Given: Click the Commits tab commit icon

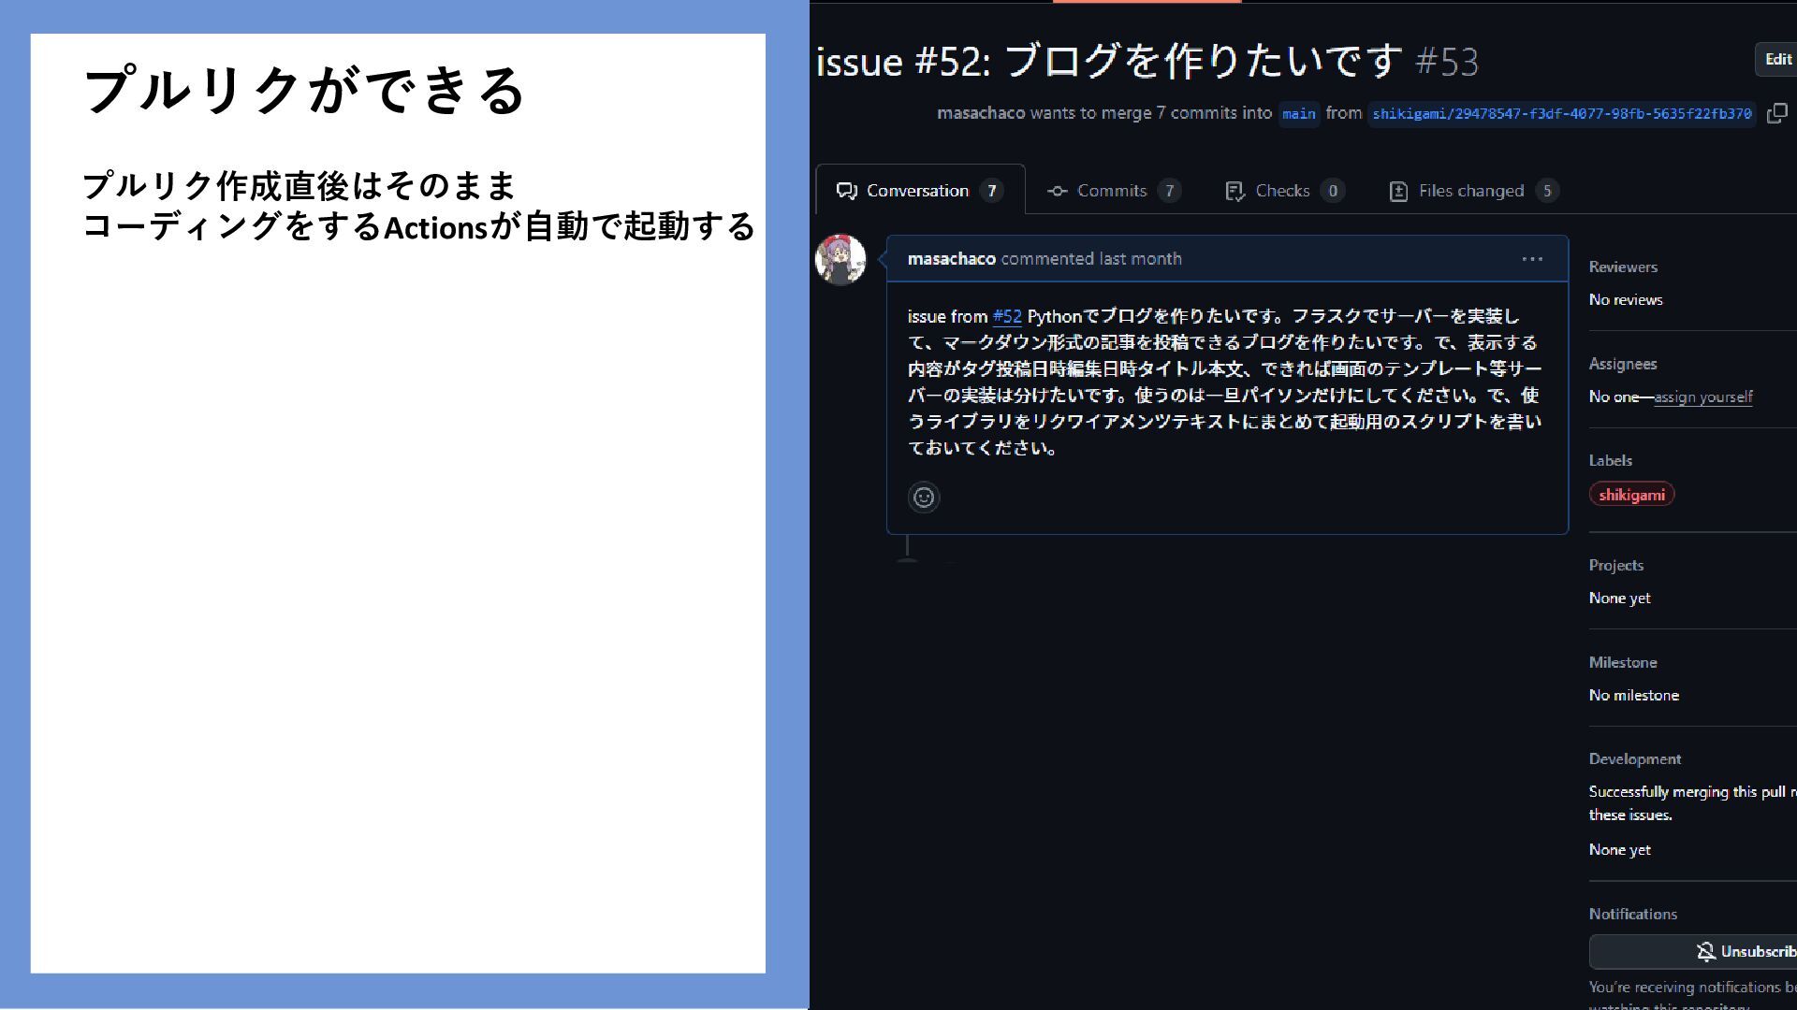Looking at the screenshot, I should click(1057, 191).
